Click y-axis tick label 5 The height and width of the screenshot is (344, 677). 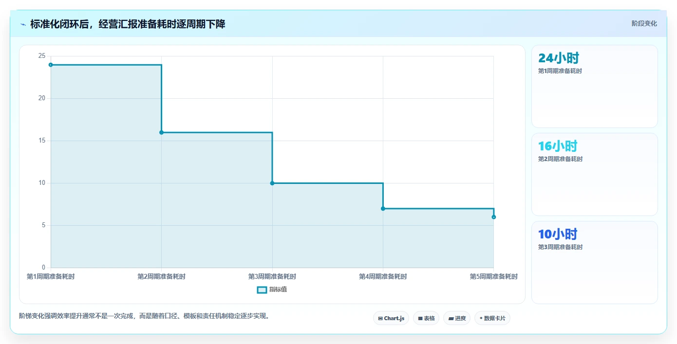[43, 225]
